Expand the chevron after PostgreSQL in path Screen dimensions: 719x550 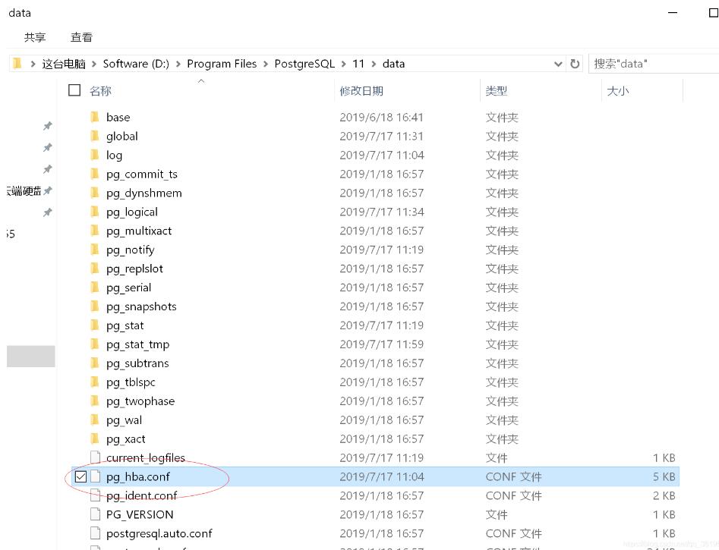pos(343,64)
